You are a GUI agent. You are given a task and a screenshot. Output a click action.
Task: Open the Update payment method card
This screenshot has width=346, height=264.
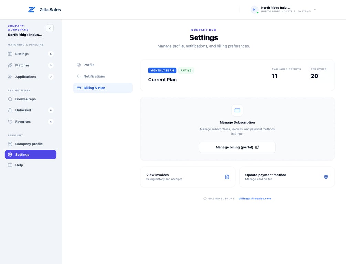(287, 177)
